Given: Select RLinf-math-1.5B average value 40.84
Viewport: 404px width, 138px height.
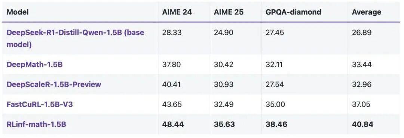Looking at the screenshot, I should 362,125.
